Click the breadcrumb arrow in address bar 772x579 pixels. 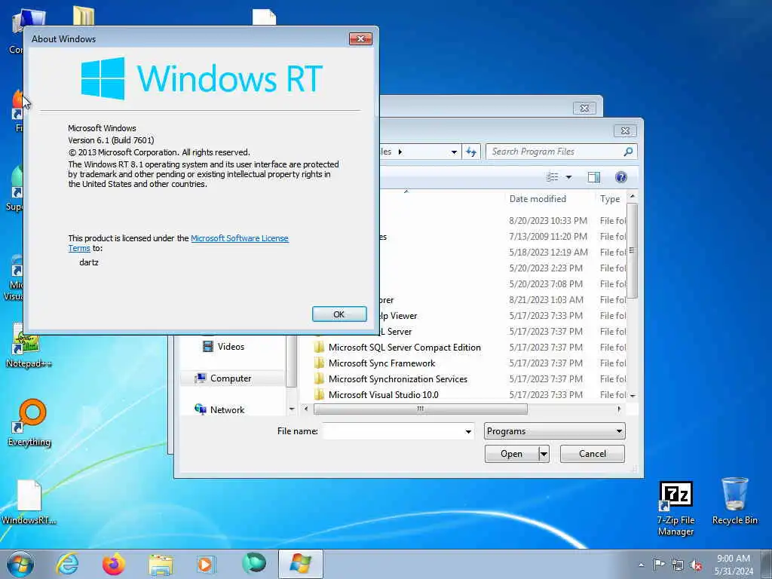pos(400,152)
